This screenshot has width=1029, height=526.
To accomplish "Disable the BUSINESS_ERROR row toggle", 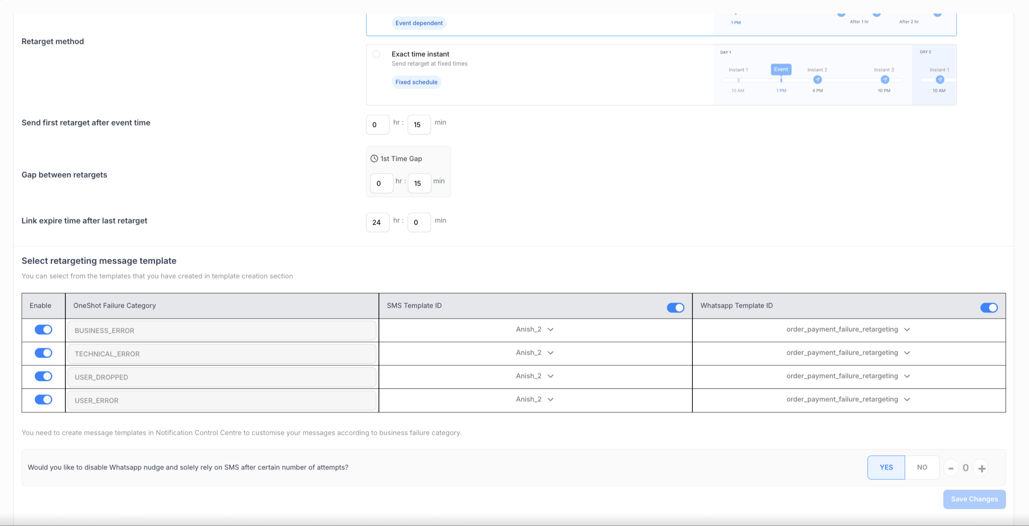I will coord(44,329).
